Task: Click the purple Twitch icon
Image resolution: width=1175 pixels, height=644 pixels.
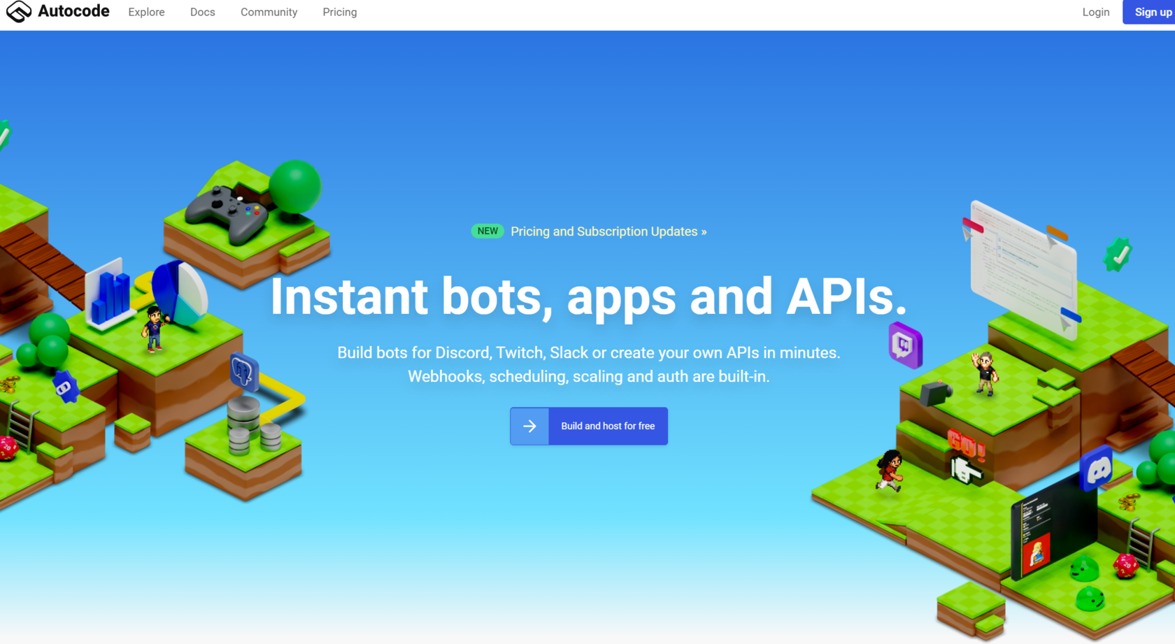Action: [x=905, y=345]
